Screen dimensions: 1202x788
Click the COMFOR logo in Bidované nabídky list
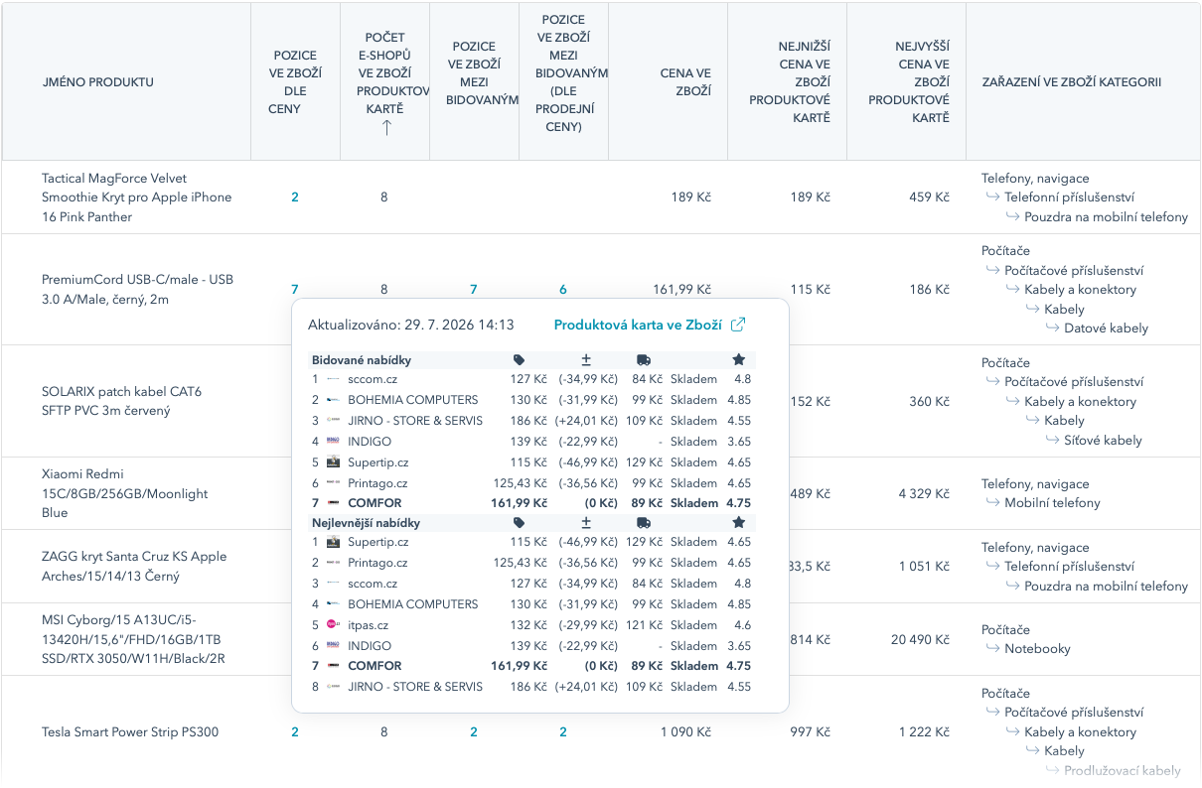(334, 503)
